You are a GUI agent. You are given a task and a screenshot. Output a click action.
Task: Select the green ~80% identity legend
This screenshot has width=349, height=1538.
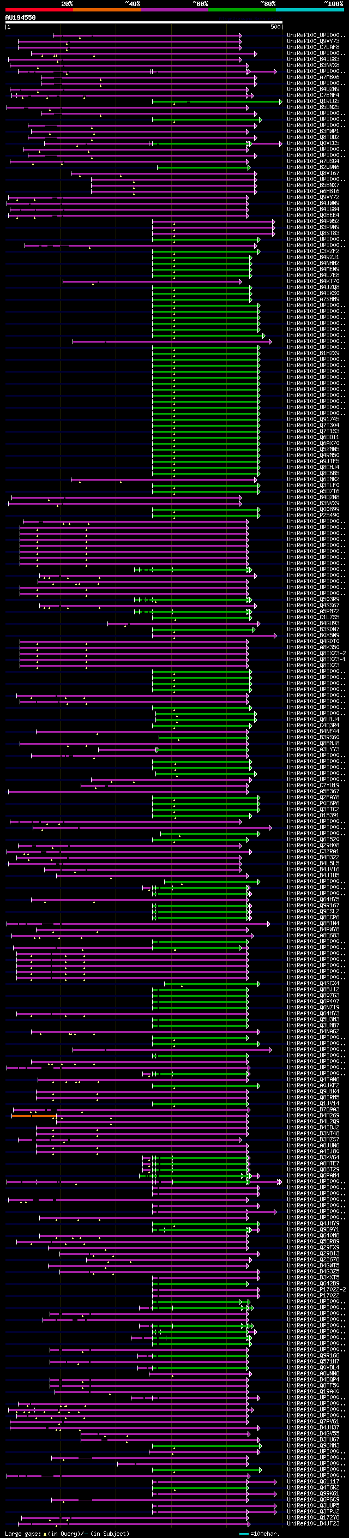[242, 10]
